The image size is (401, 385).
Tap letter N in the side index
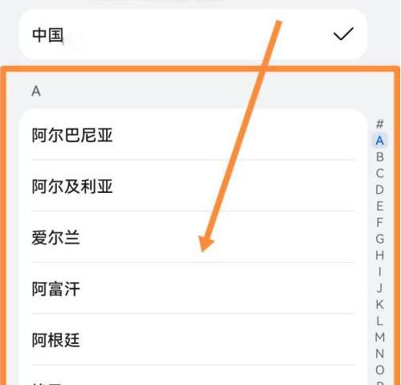point(379,354)
